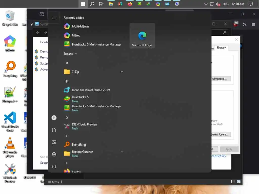Switch to details view in Explorer status bar
259x194 pixels.
(x=233, y=182)
